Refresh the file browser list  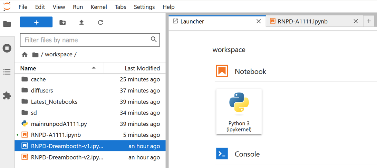click(100, 22)
